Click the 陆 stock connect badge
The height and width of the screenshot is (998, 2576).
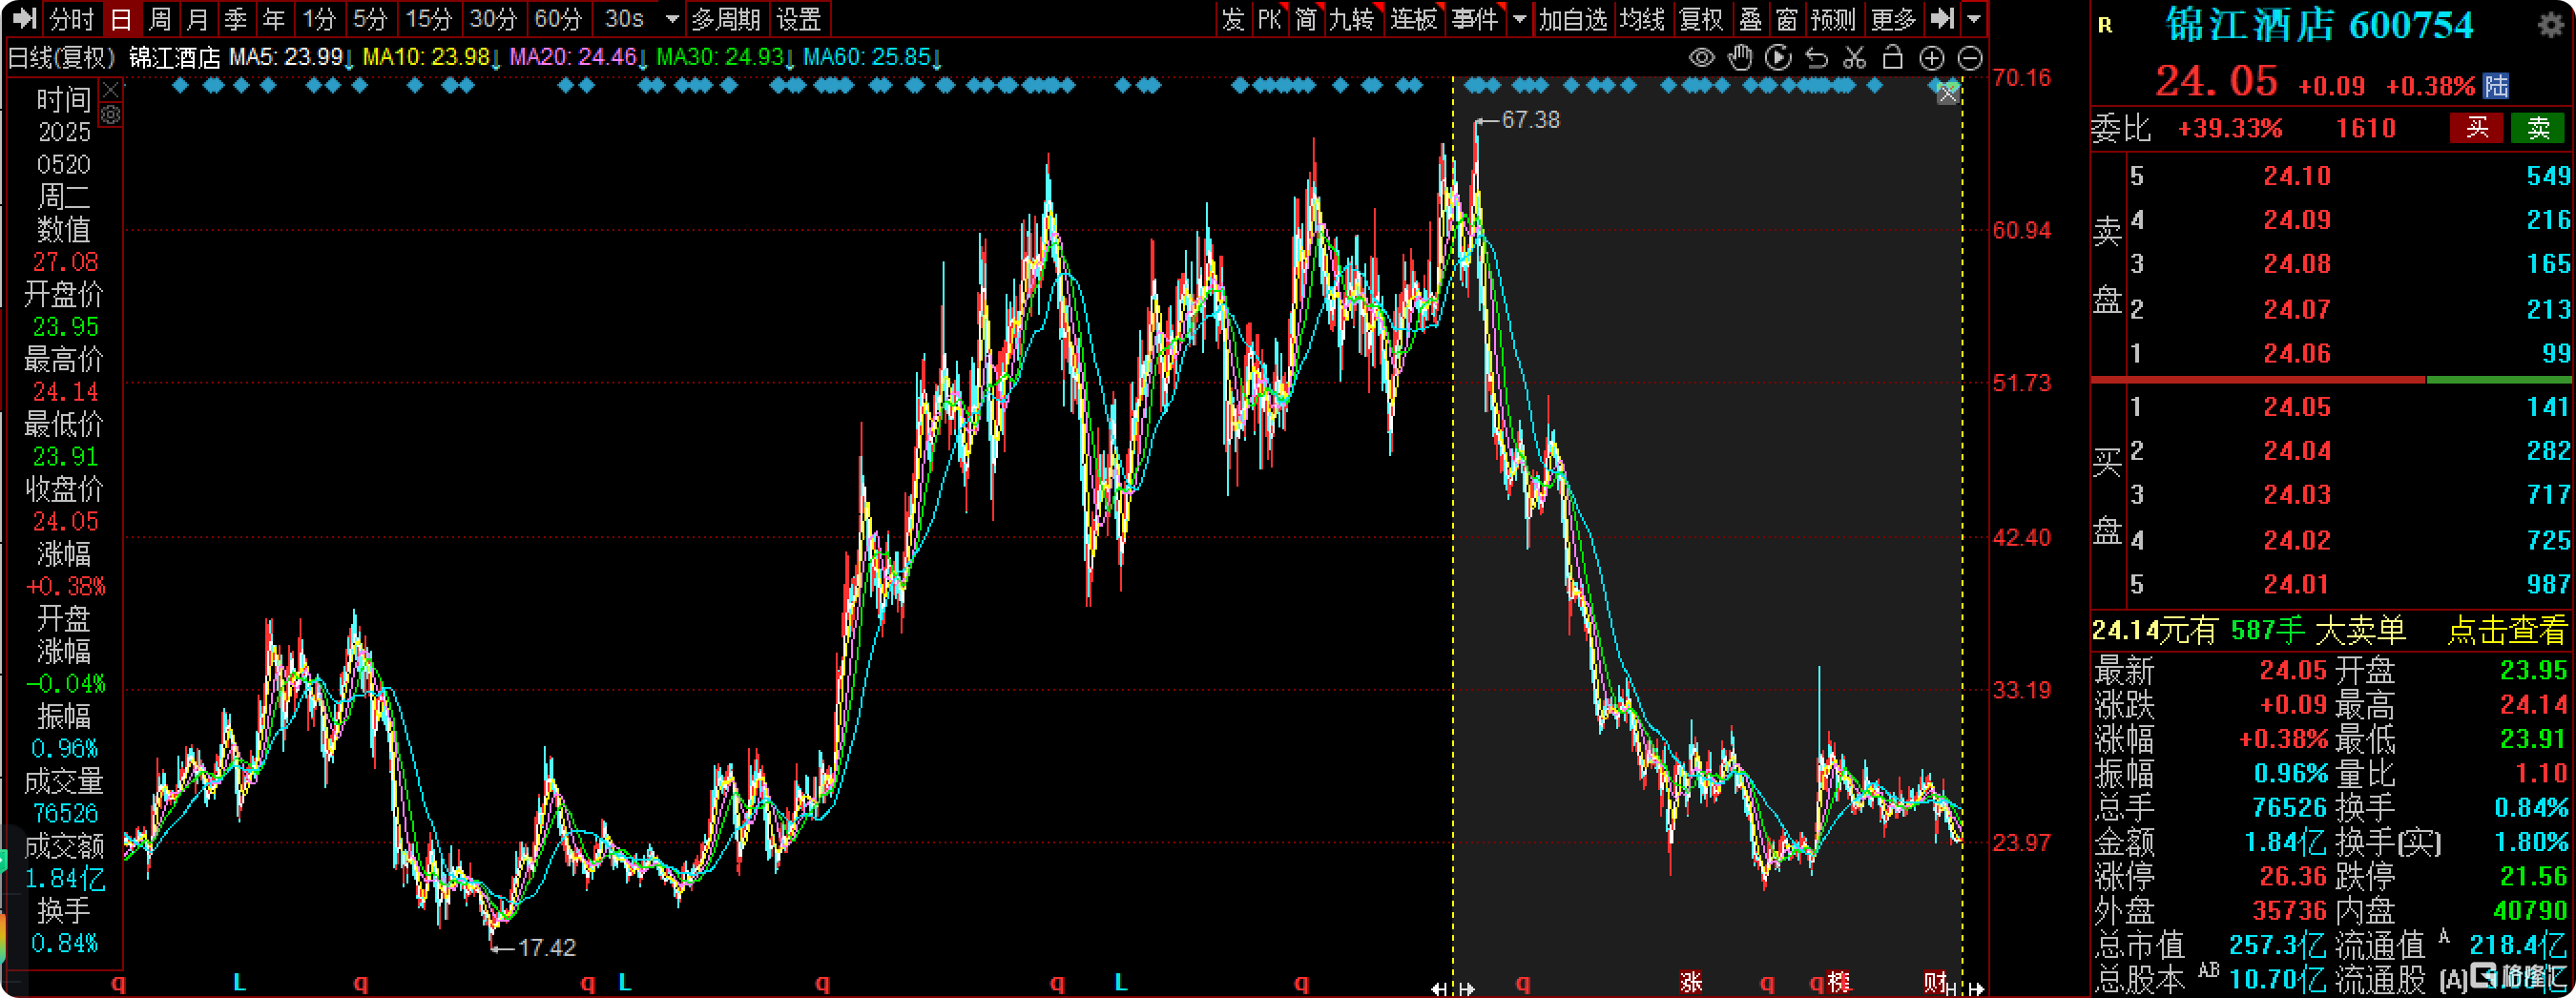tap(2496, 86)
